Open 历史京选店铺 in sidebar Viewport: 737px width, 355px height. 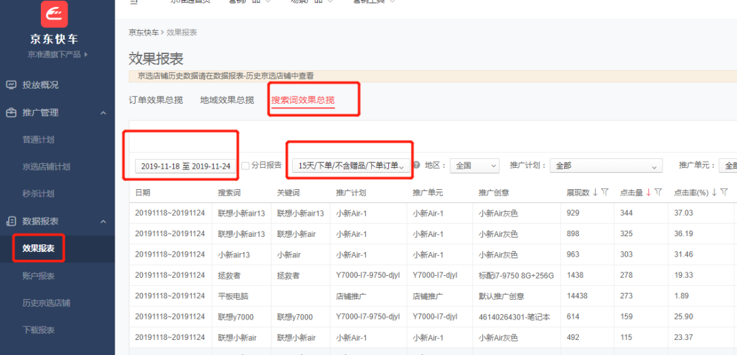[46, 303]
